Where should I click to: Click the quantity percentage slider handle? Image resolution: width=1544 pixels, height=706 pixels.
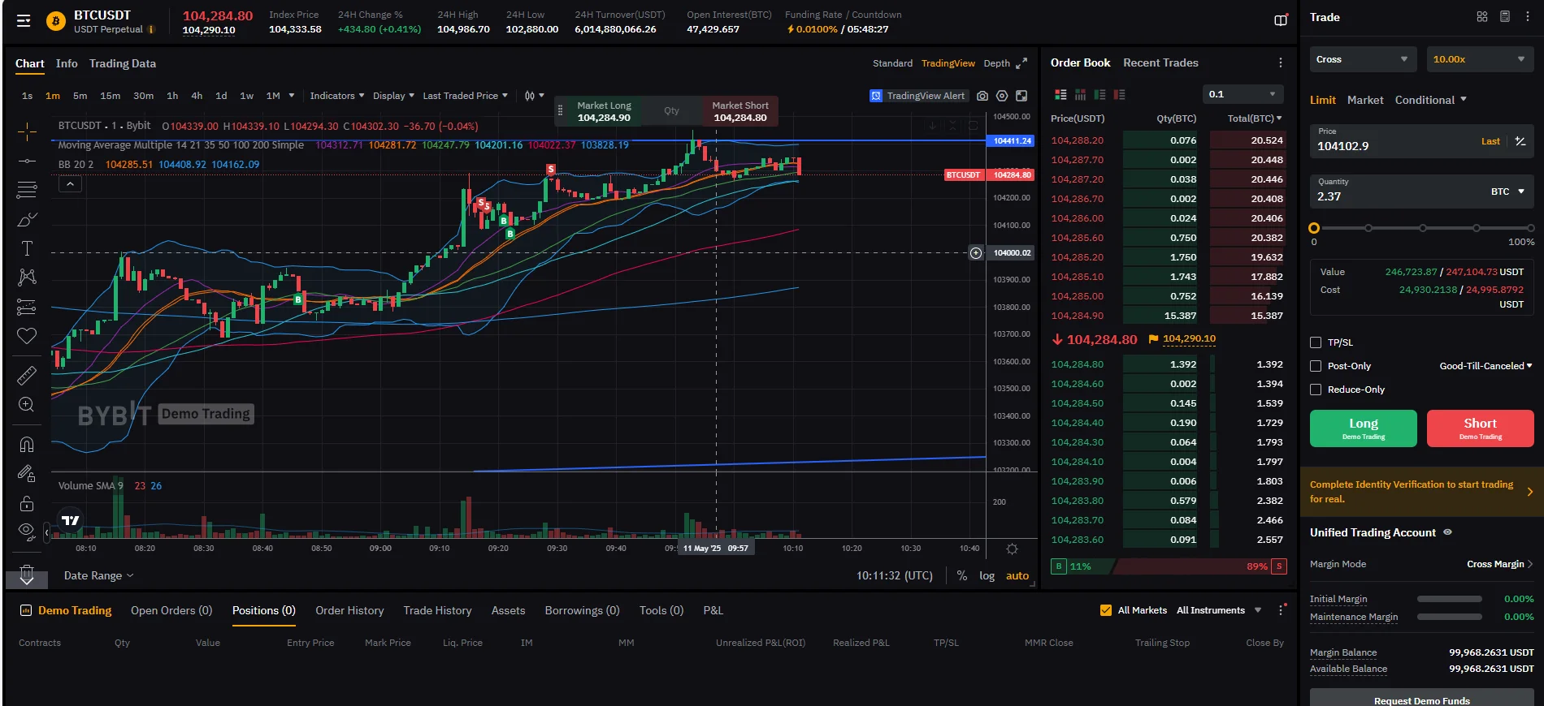click(1314, 228)
